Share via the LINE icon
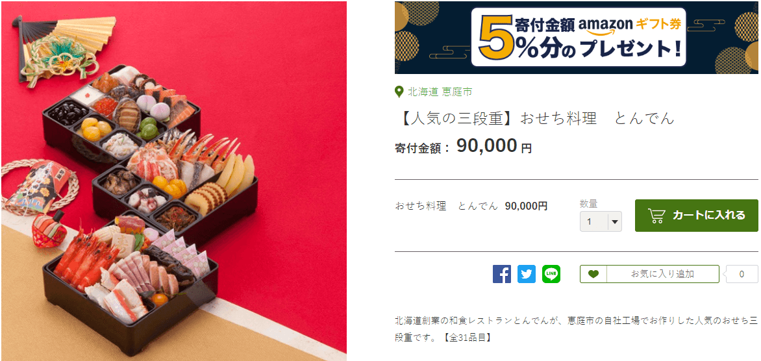This screenshot has height=361, width=761. 551,274
